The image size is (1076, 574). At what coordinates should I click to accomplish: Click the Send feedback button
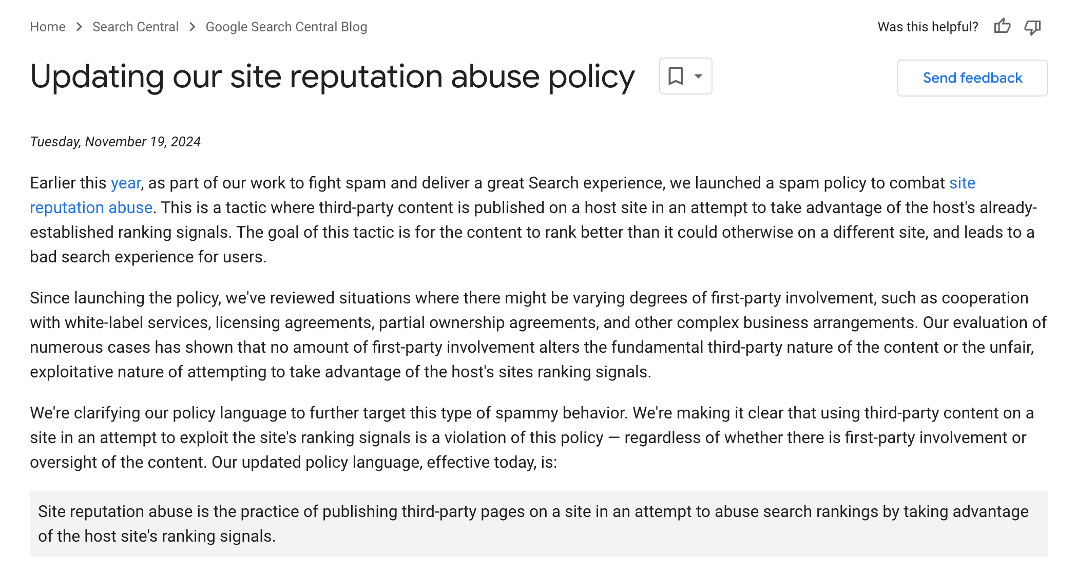(x=972, y=78)
